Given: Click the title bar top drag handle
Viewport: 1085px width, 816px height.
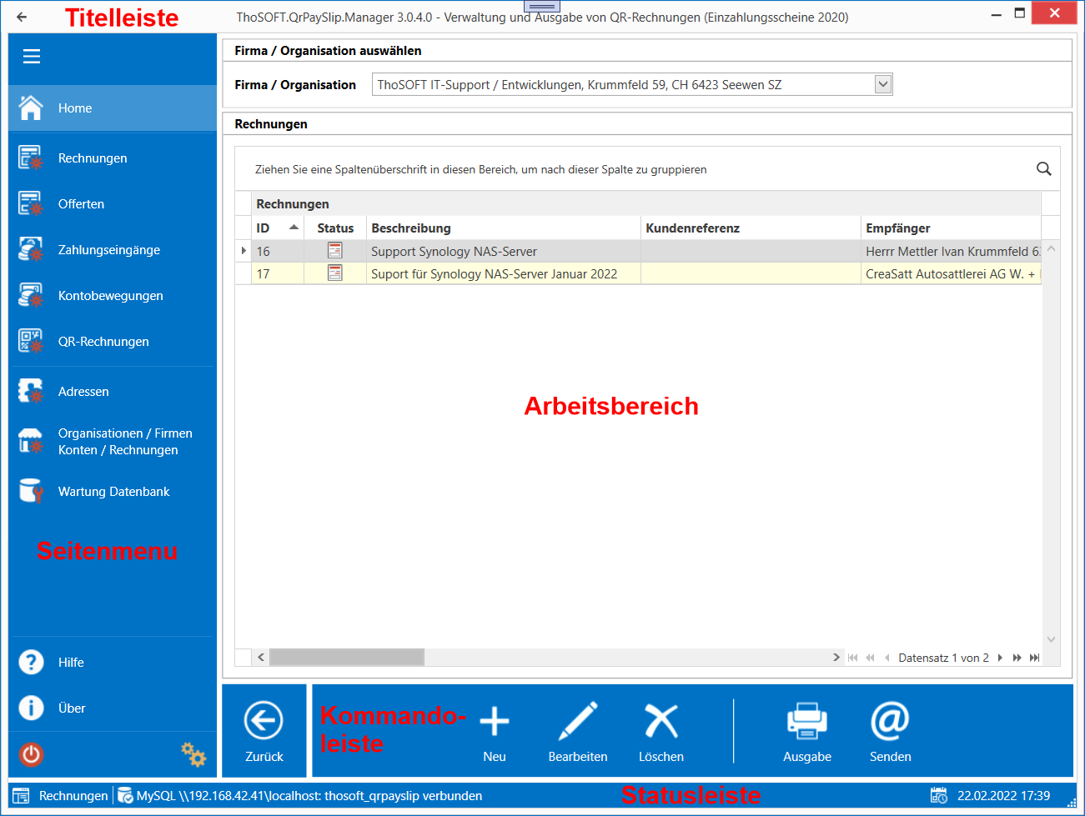Looking at the screenshot, I should click(542, 7).
